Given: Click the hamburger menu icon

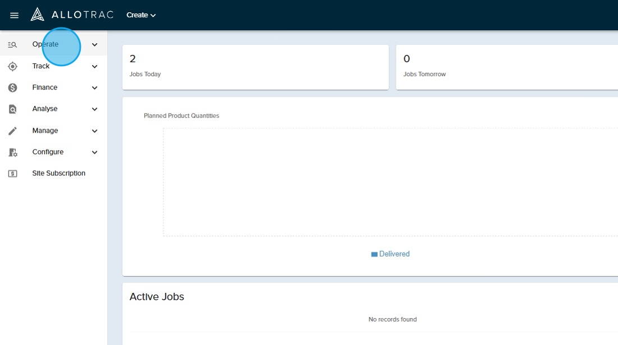Looking at the screenshot, I should click(x=15, y=15).
